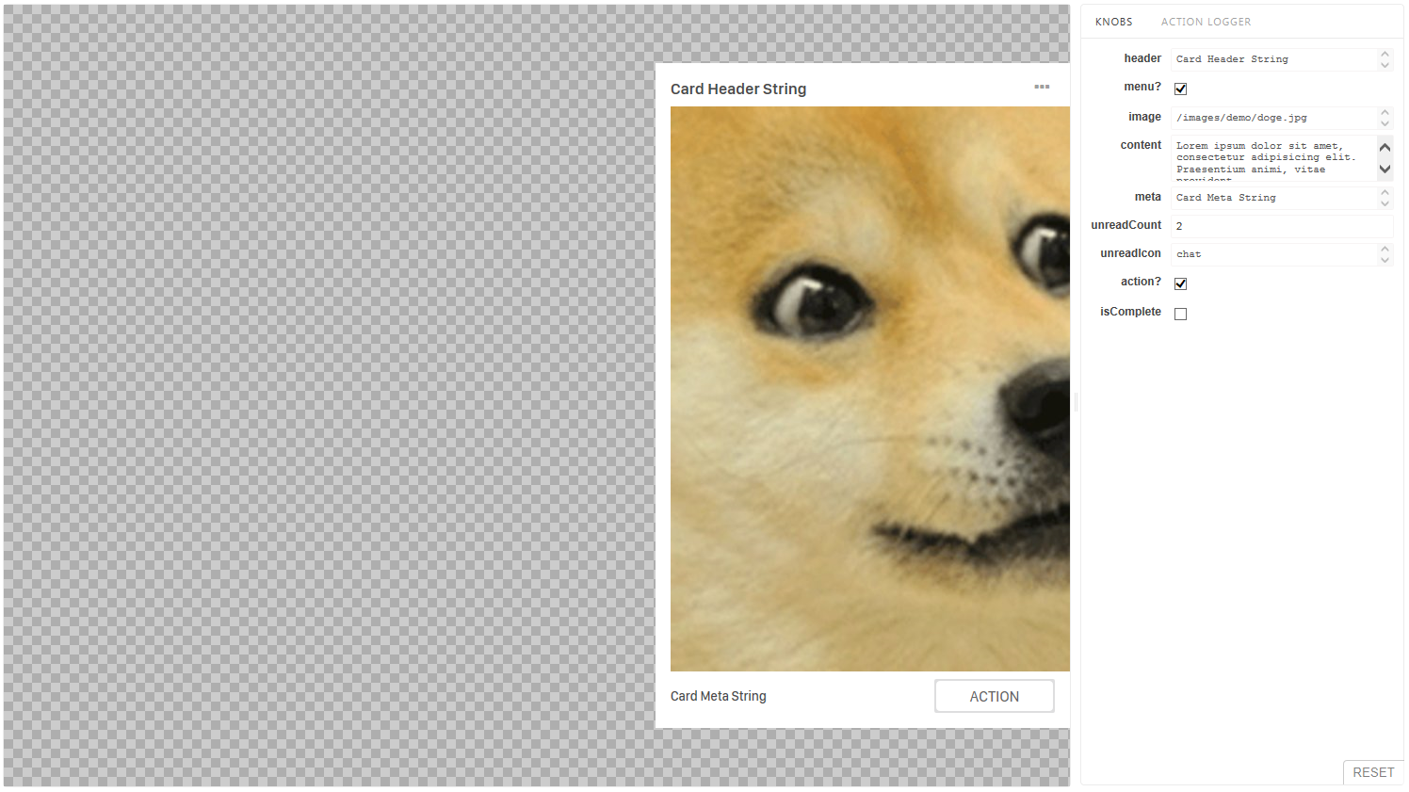Click the down stepper arrow on unreadIcon knob
The image size is (1409, 792).
tap(1385, 259)
